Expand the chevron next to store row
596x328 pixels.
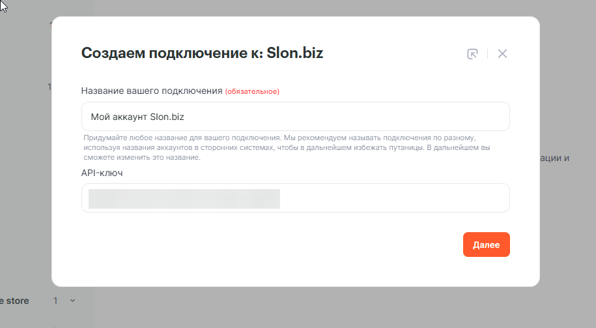72,301
